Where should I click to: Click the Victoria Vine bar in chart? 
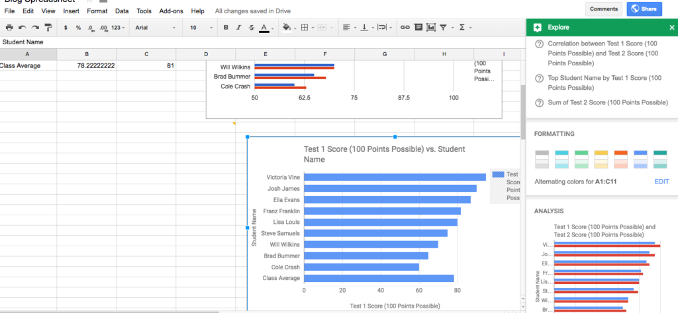[x=395, y=177]
